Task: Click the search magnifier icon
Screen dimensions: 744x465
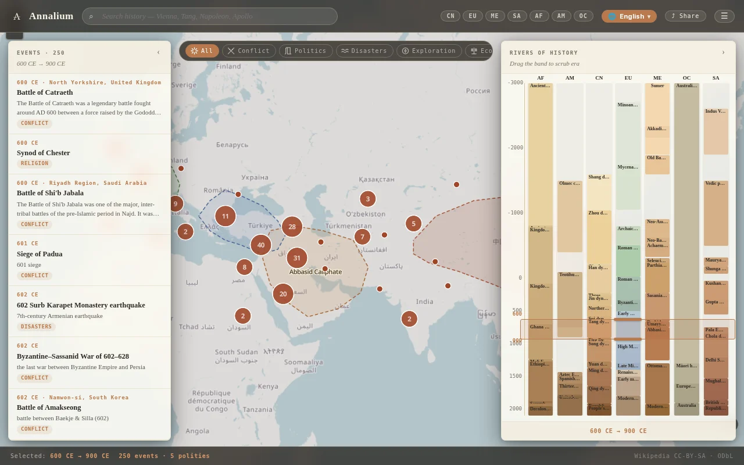Action: pyautogui.click(x=91, y=16)
